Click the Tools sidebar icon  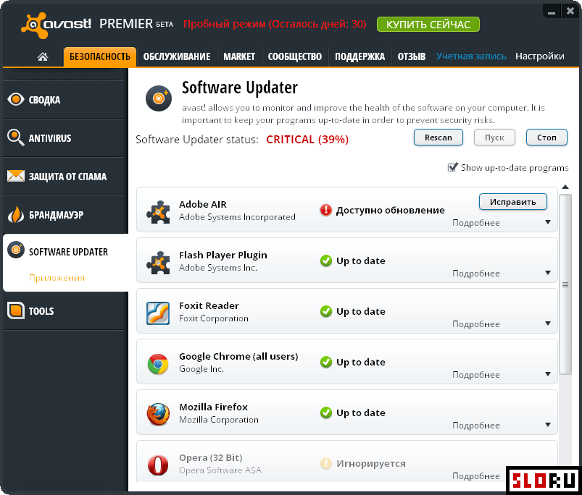(16, 310)
